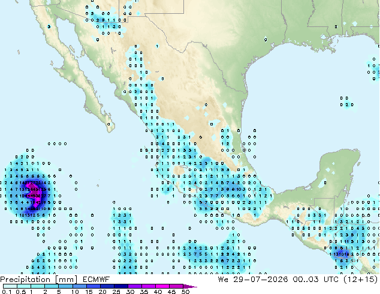Click the legend value '25'

[116, 292]
